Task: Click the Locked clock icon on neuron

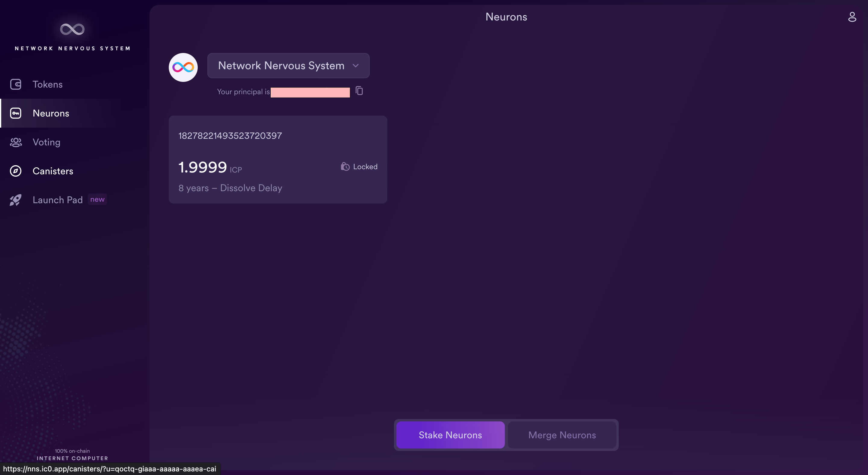Action: (x=345, y=166)
